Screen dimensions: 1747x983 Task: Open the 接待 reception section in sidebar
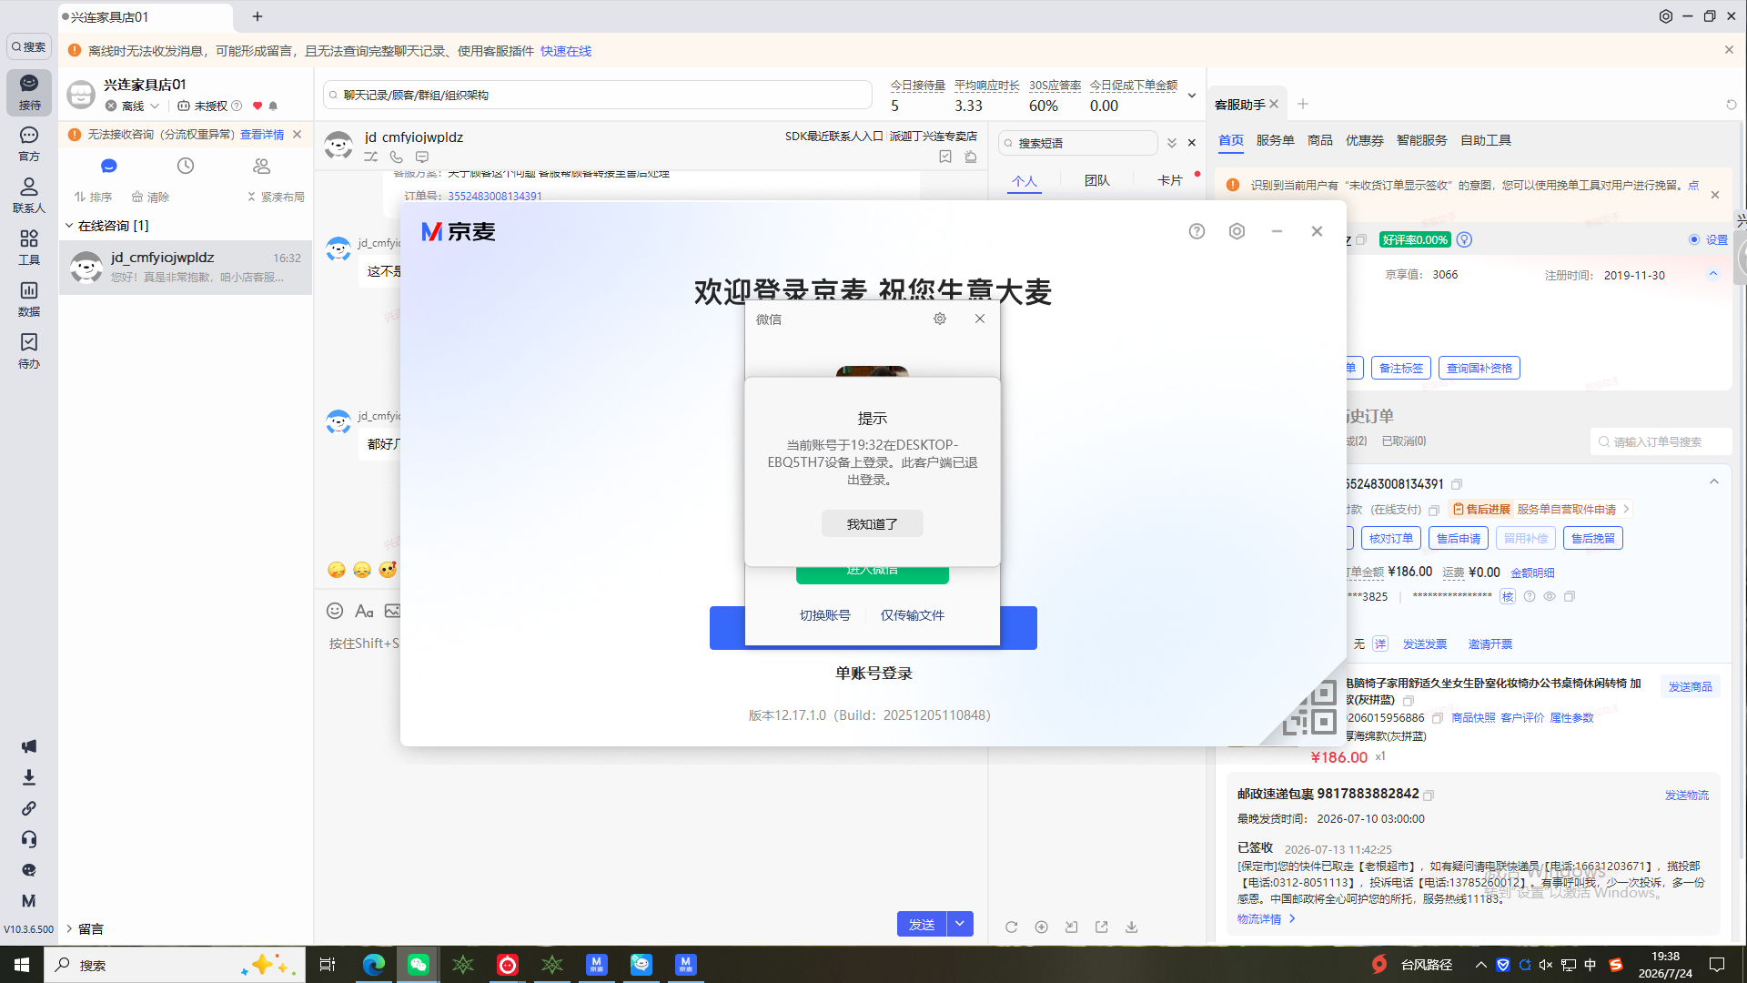click(x=29, y=92)
